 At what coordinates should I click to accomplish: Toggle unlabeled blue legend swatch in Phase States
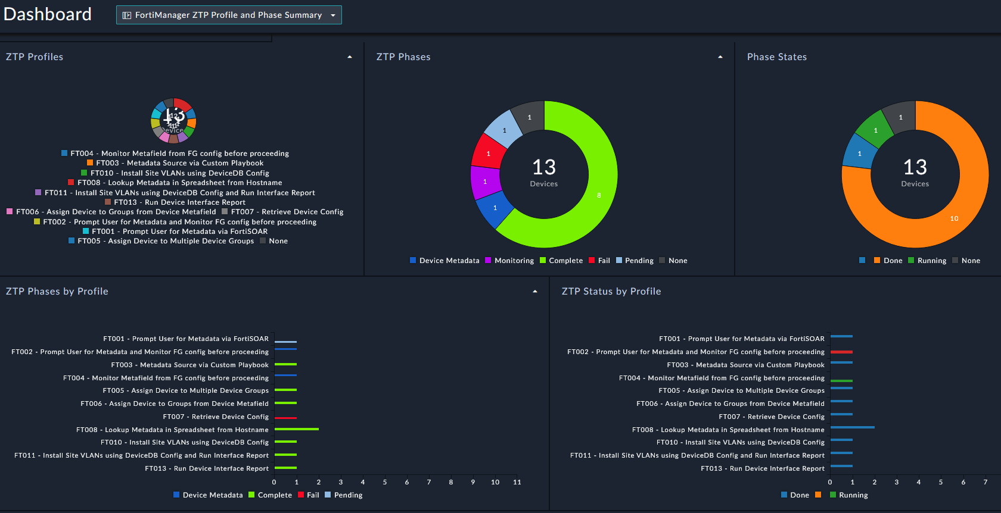click(x=862, y=260)
